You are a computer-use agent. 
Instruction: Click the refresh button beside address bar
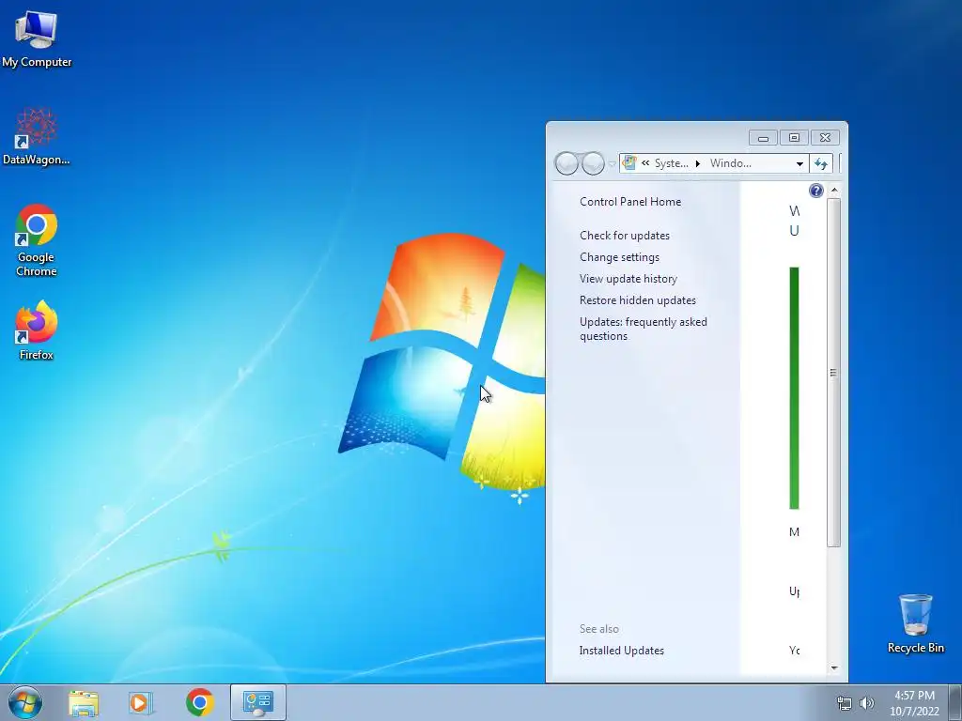click(x=821, y=163)
